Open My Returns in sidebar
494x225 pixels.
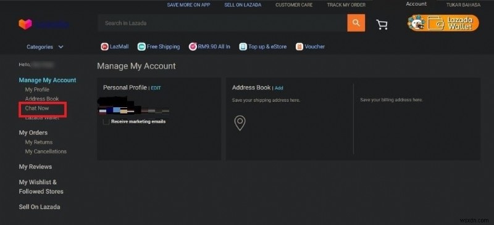39,142
